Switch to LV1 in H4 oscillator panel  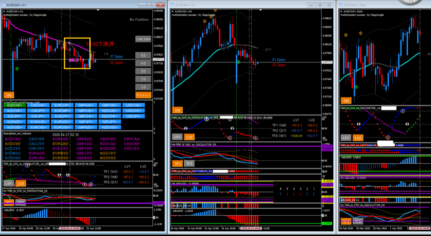point(177,137)
